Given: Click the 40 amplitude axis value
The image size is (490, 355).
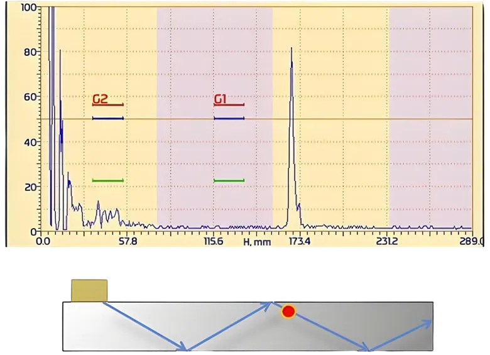Looking at the screenshot, I should (x=30, y=142).
